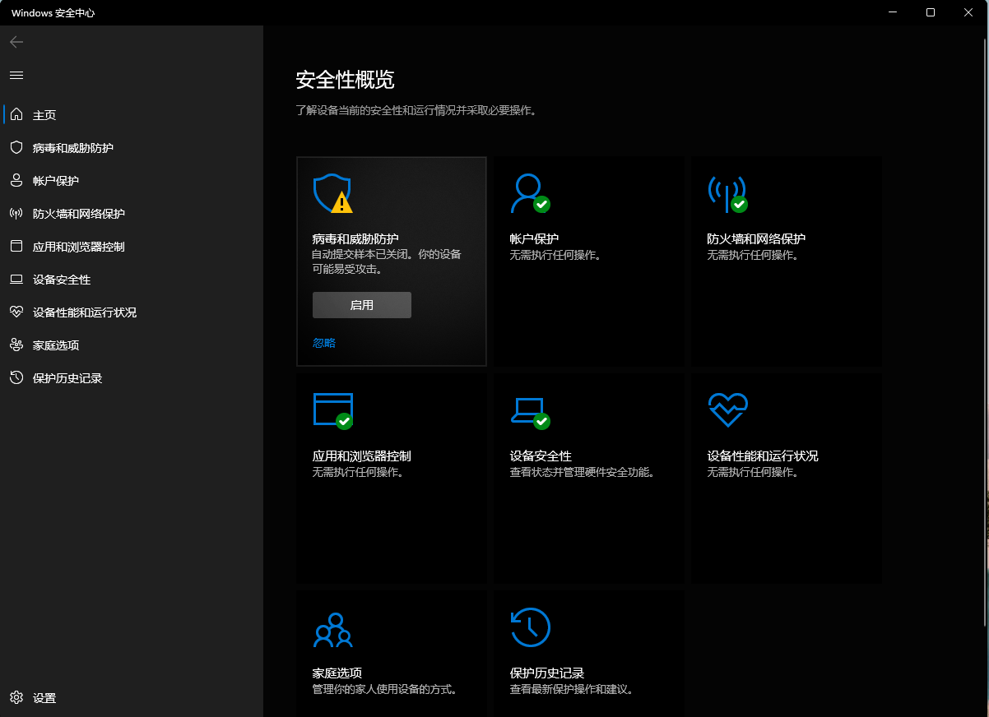Click the back arrow navigation icon
This screenshot has height=717, width=989.
point(16,42)
